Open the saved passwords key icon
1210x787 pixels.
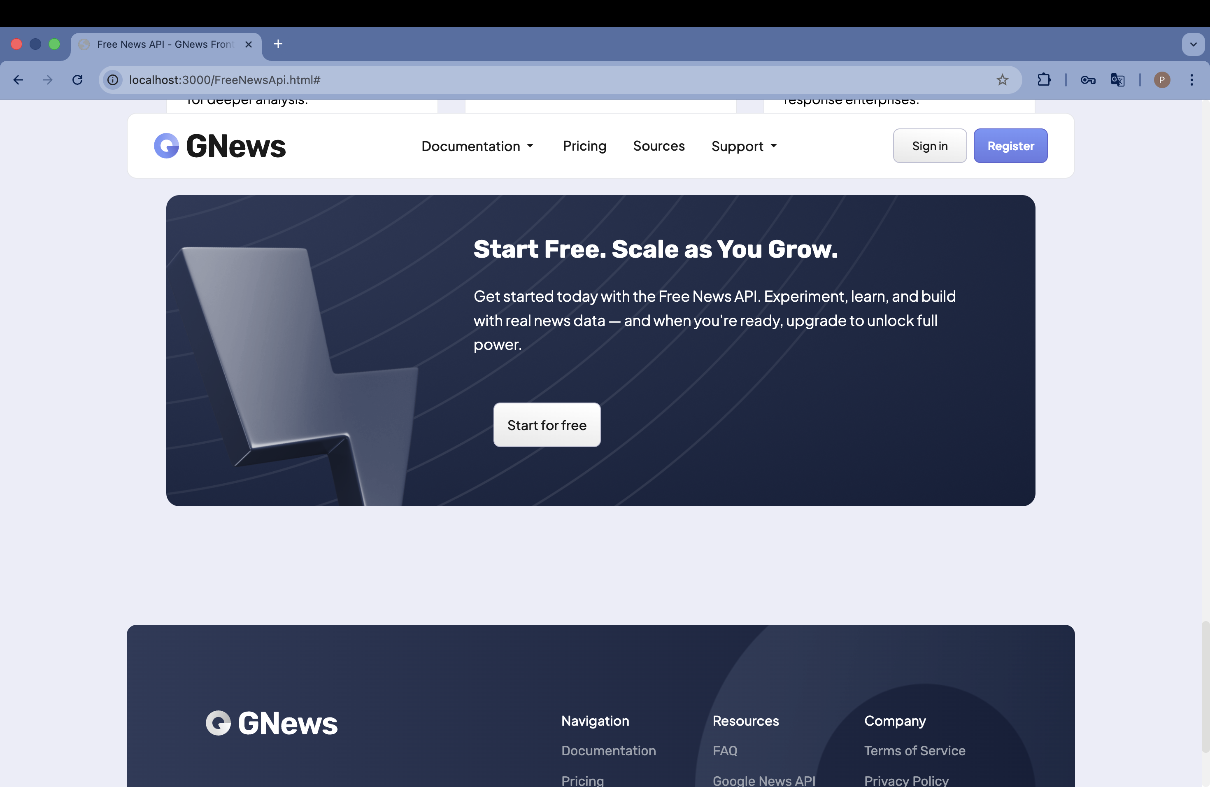pos(1087,80)
